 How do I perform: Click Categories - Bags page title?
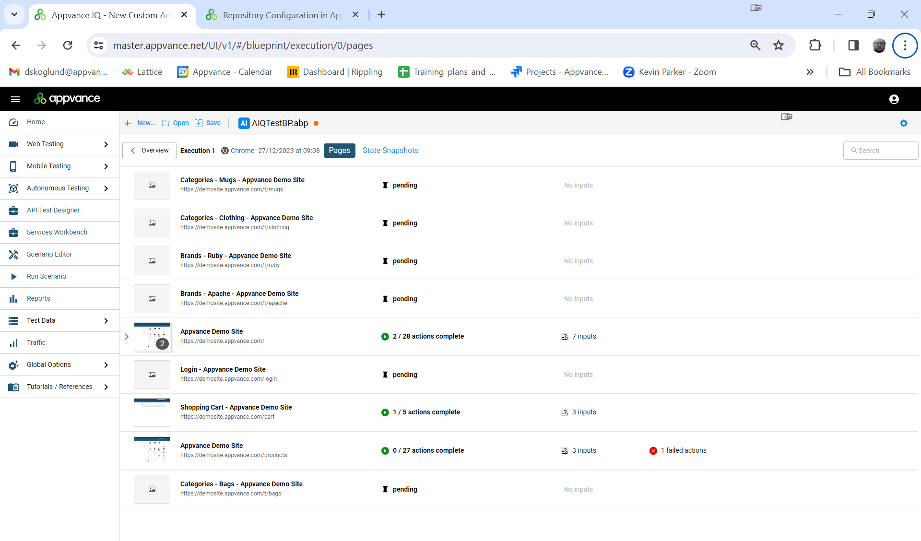(x=241, y=484)
